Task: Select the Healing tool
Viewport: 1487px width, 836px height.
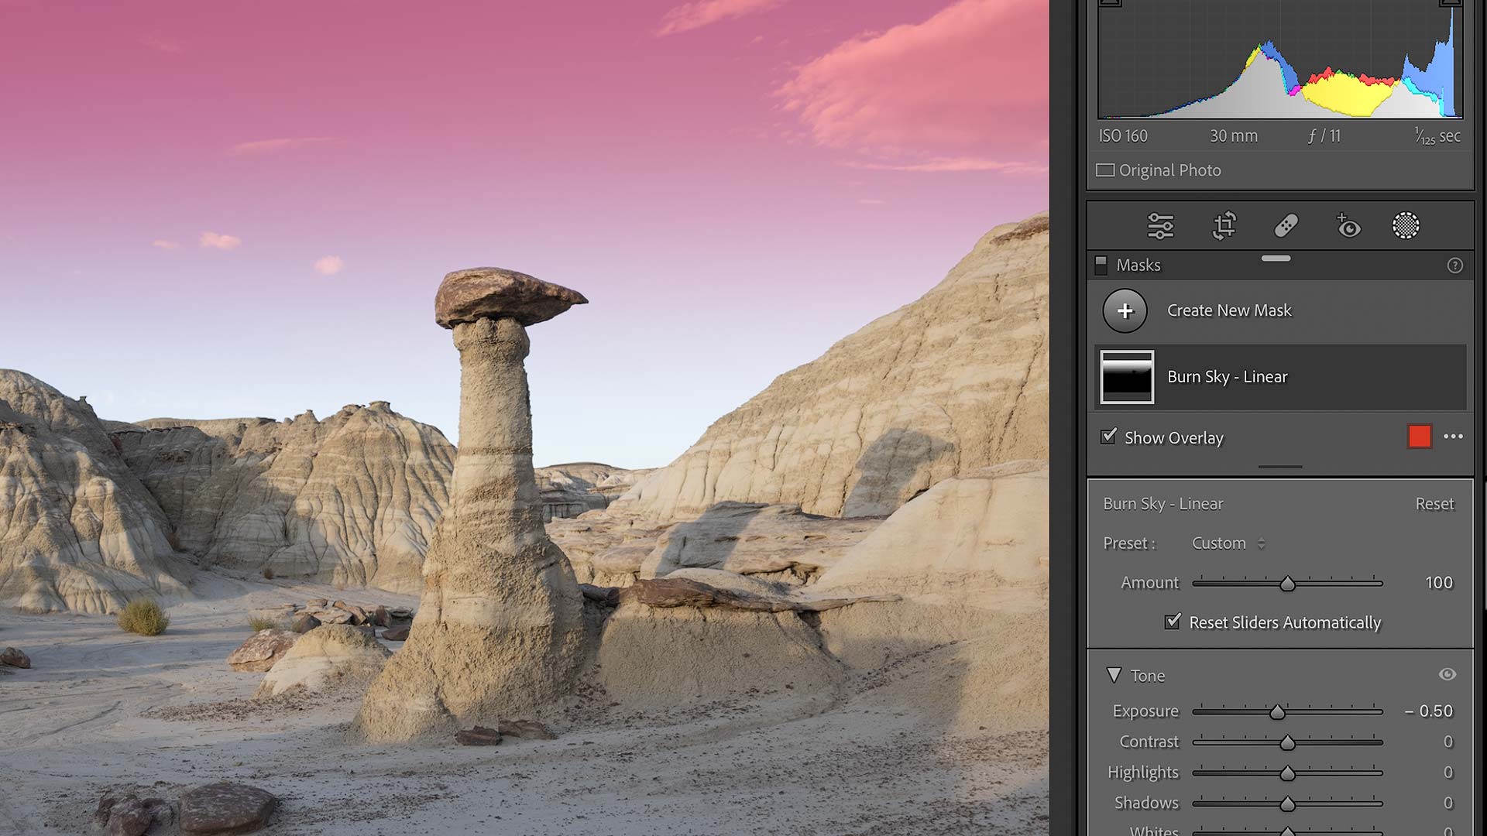Action: [1286, 225]
